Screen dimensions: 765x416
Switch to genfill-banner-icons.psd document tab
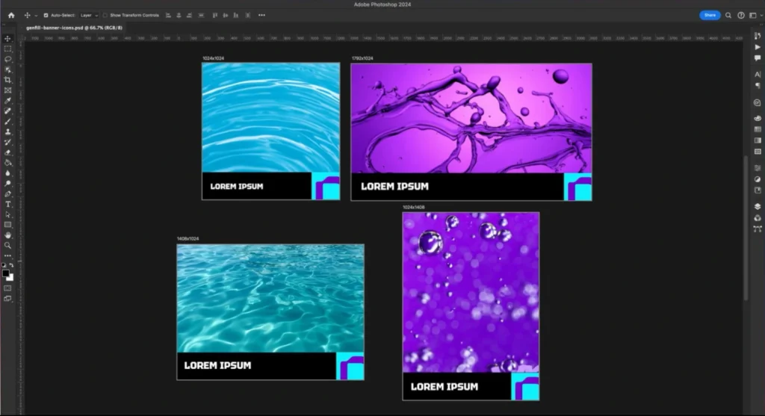(74, 28)
